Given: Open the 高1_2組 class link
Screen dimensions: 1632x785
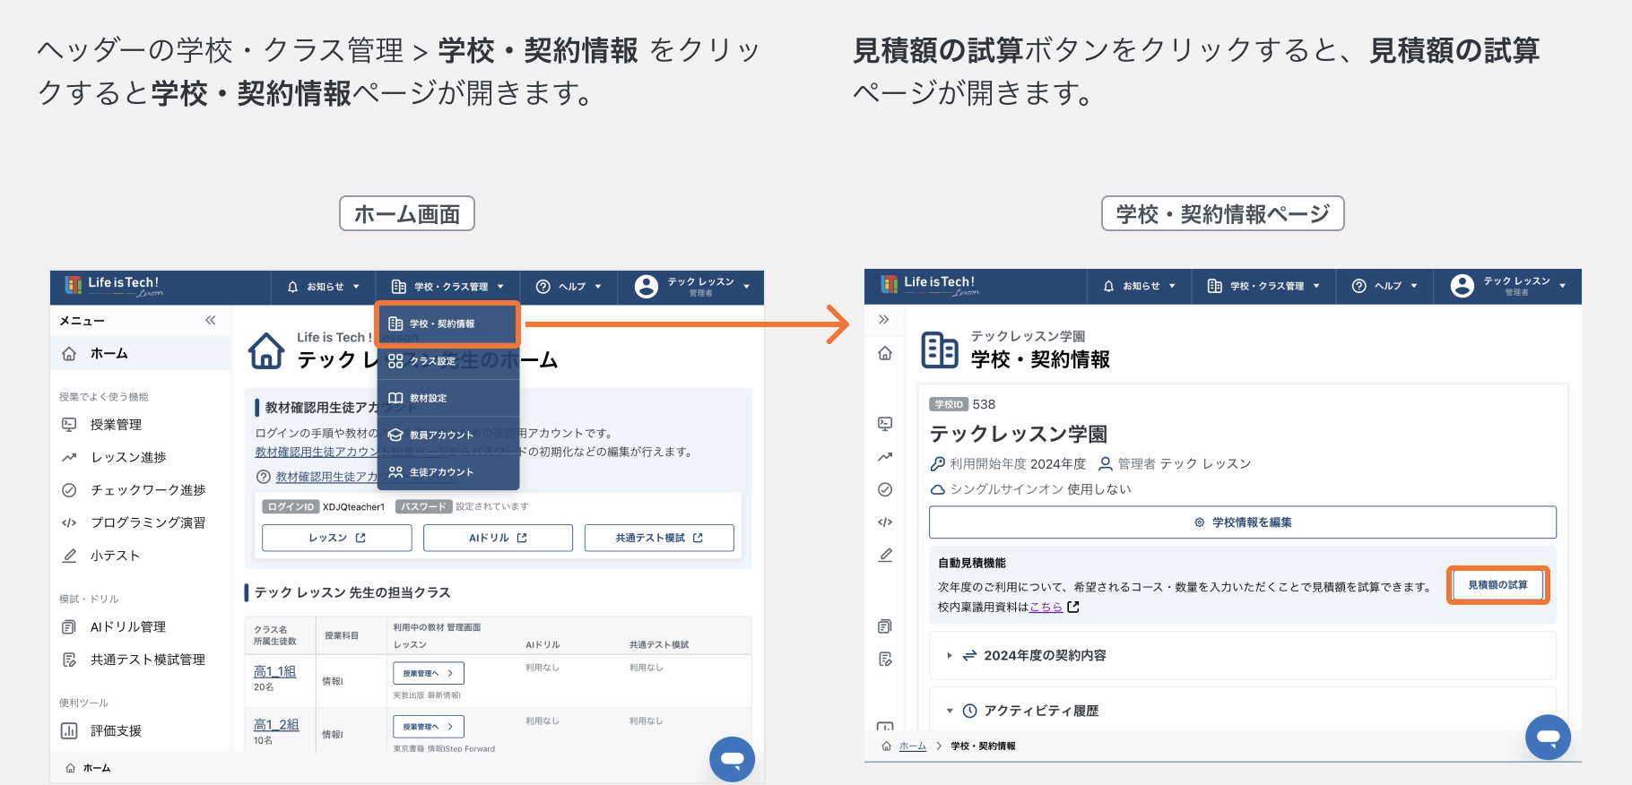Looking at the screenshot, I should tap(276, 725).
